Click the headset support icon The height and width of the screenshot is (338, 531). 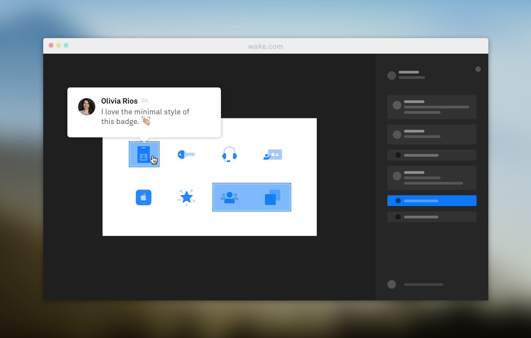click(x=229, y=154)
